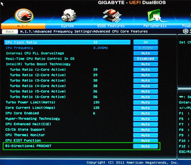Select CPU Core Enabled label

tap(22, 113)
